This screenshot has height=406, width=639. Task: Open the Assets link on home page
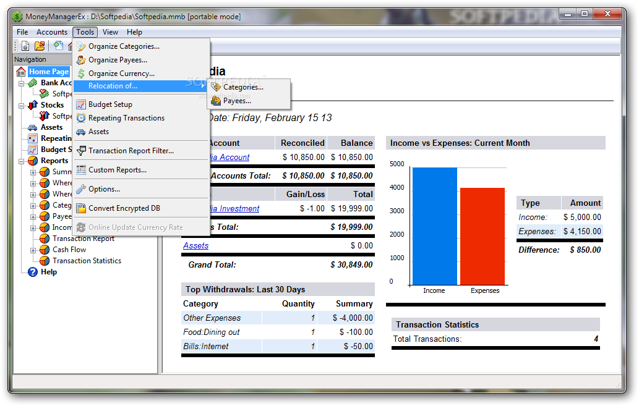coord(195,245)
